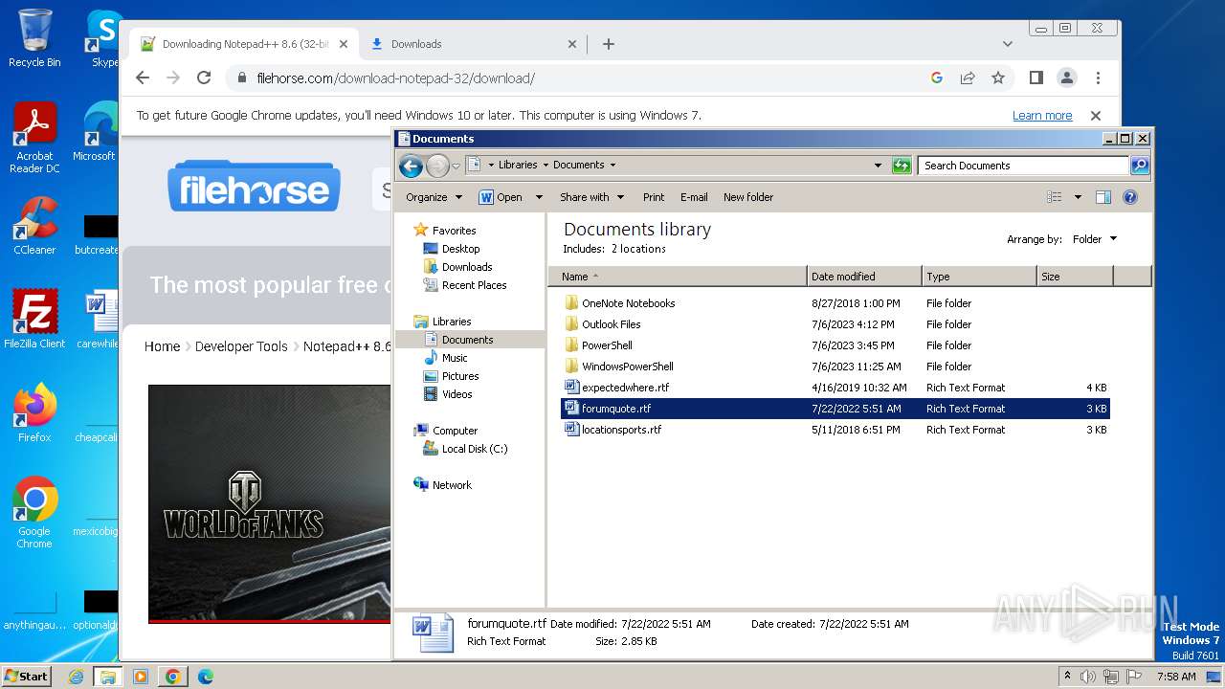The height and width of the screenshot is (689, 1225).
Task: Click the volume icon in system tray
Action: click(x=1088, y=677)
